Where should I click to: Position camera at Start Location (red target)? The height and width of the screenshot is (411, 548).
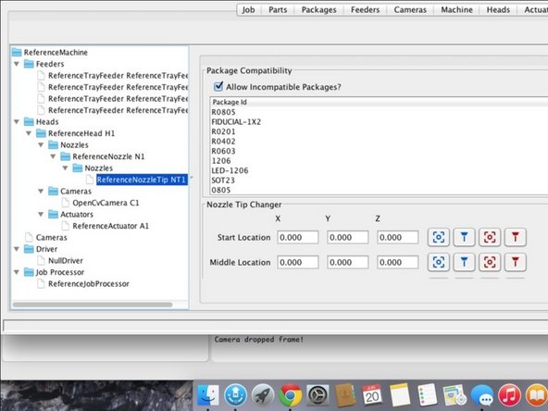(490, 237)
